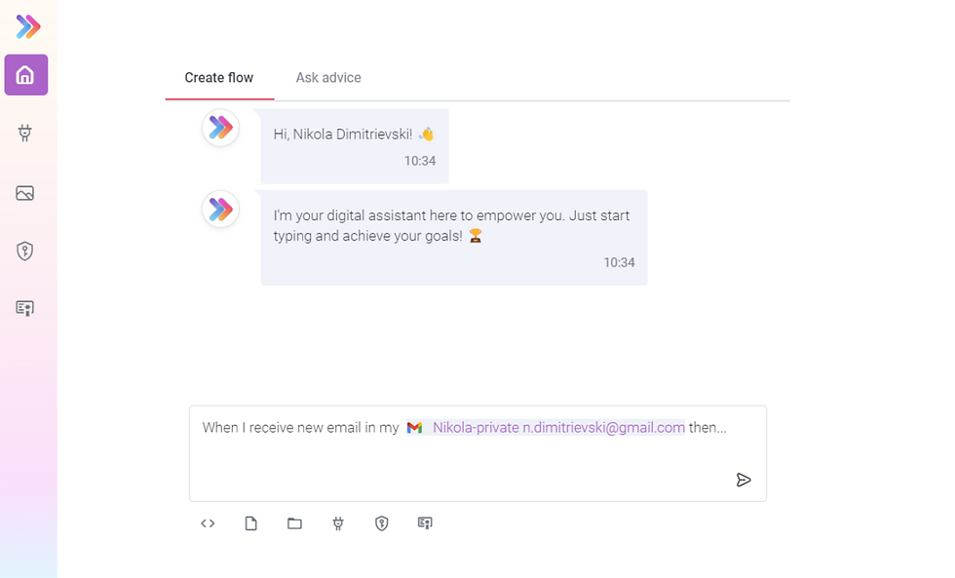Switch to the Ask advice tab
955x578 pixels.
(328, 77)
